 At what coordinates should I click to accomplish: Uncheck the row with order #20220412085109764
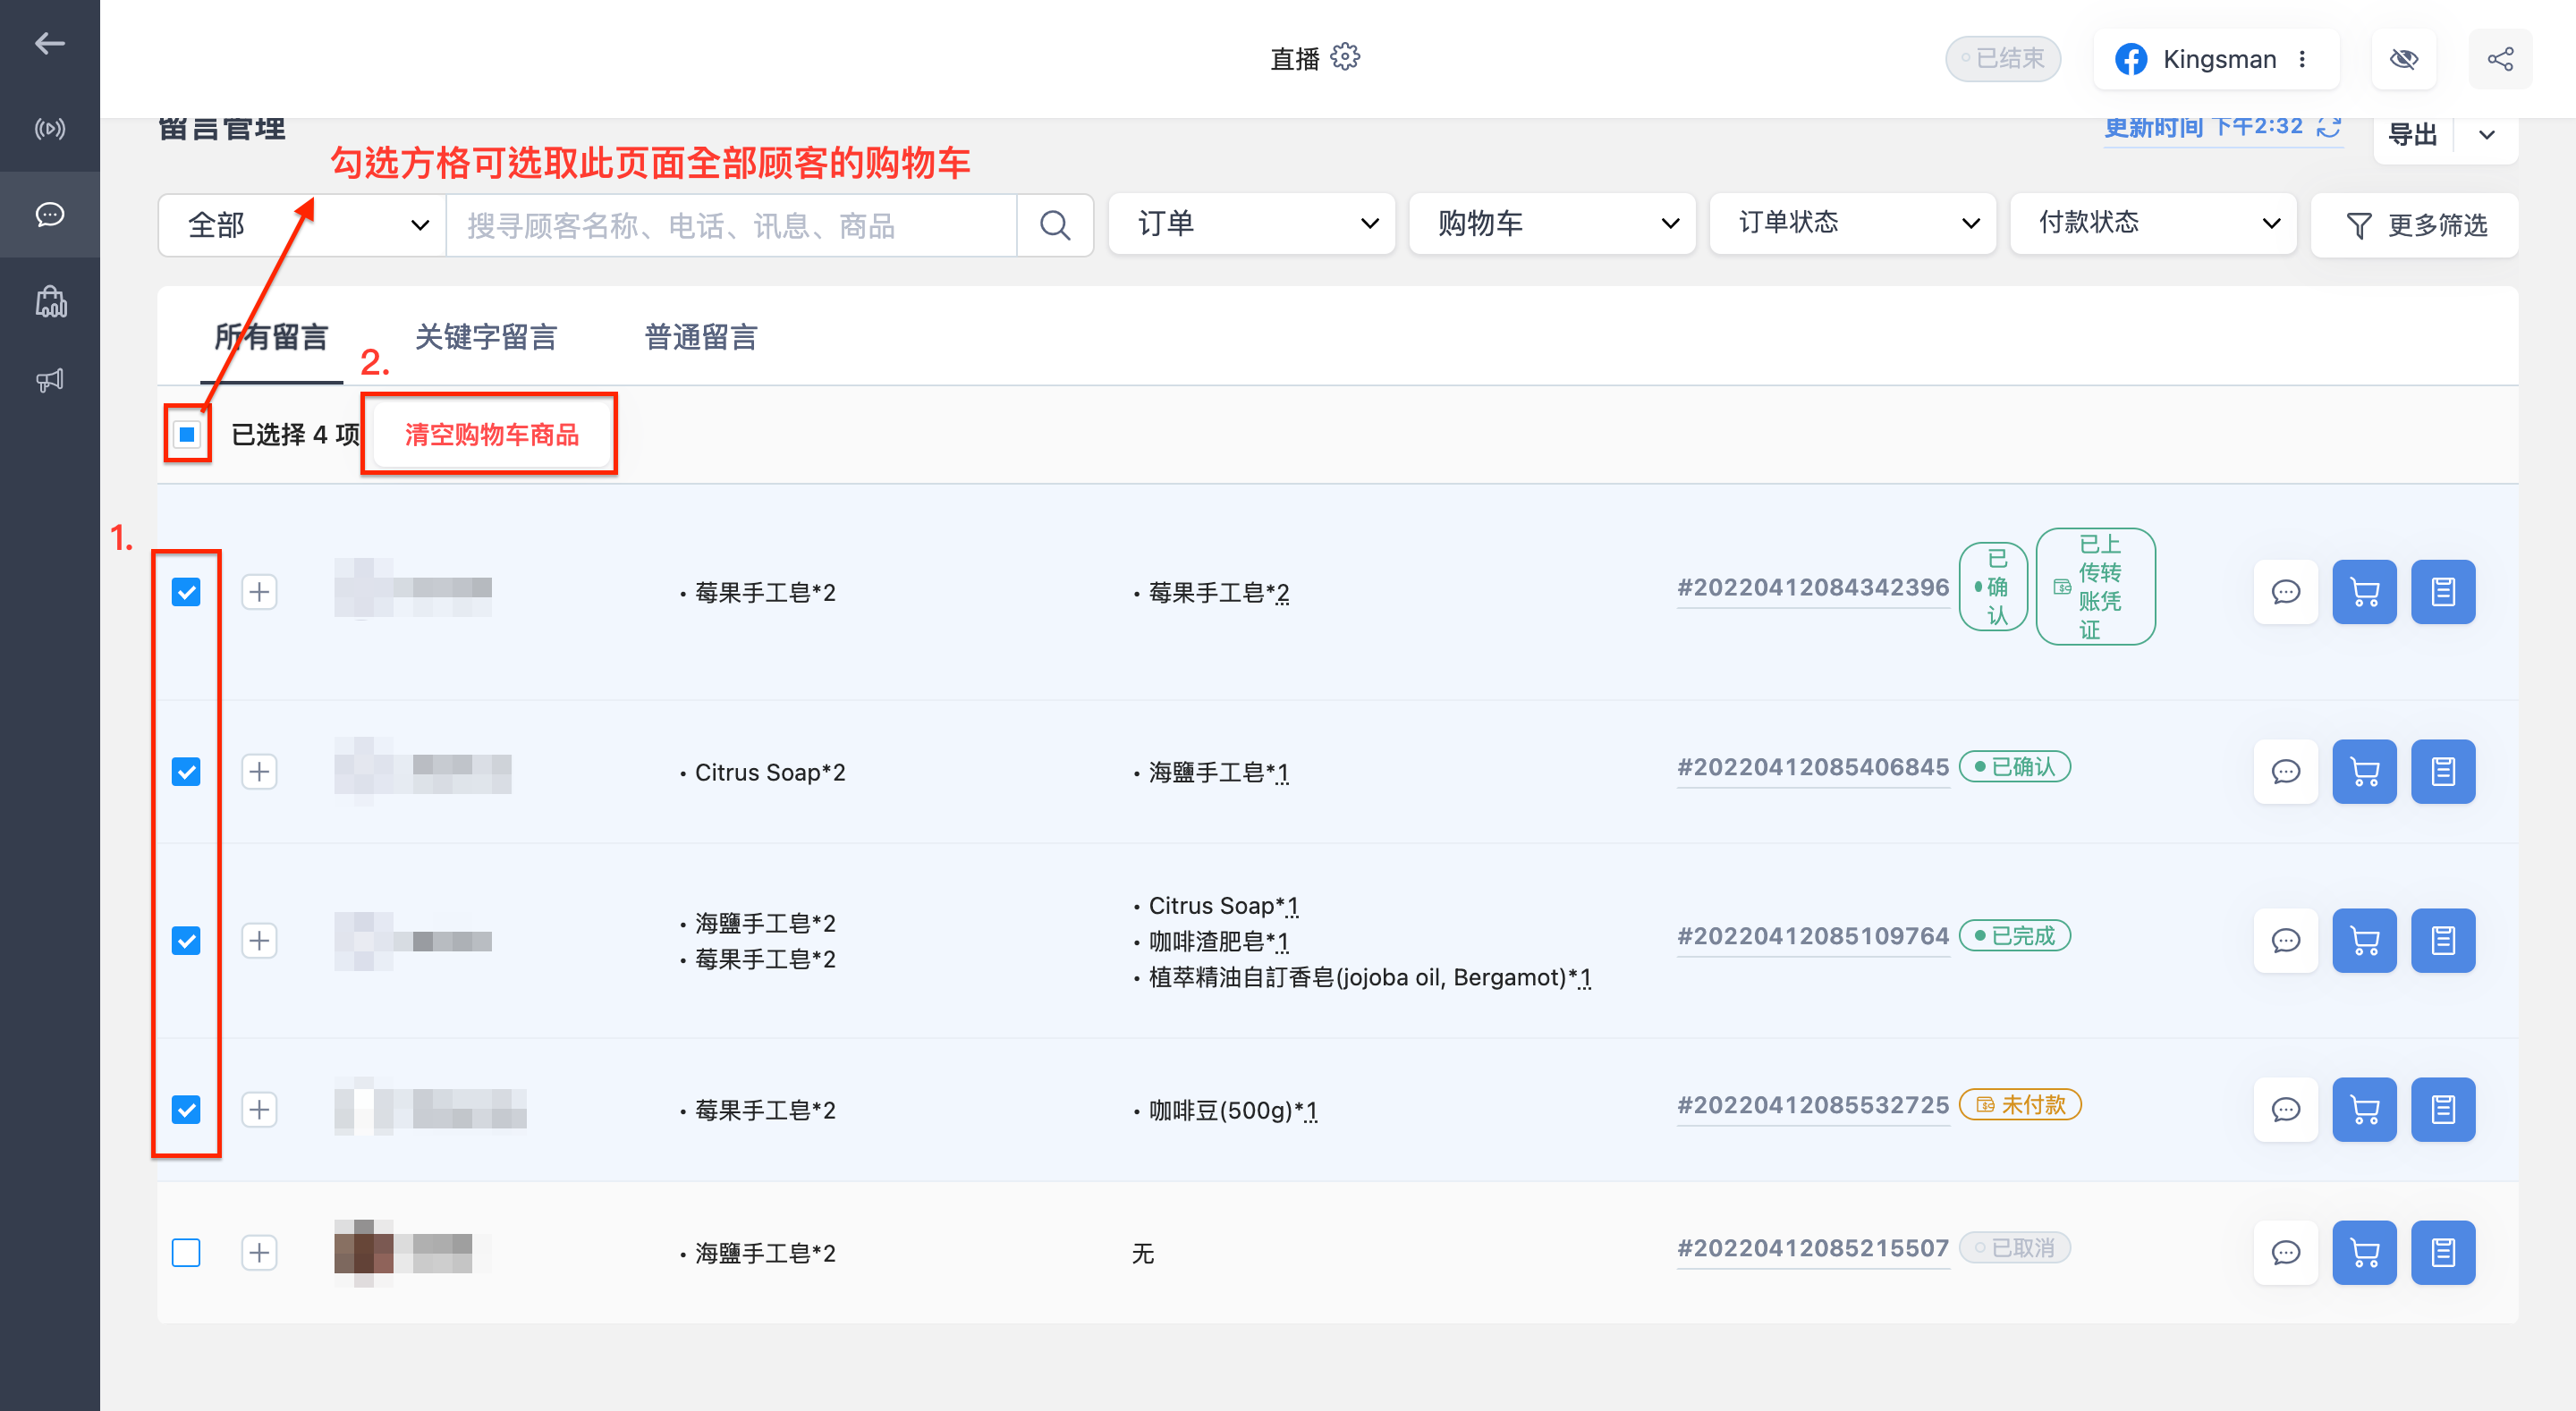click(186, 941)
